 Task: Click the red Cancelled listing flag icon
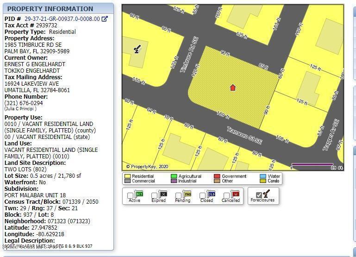pos(235,194)
